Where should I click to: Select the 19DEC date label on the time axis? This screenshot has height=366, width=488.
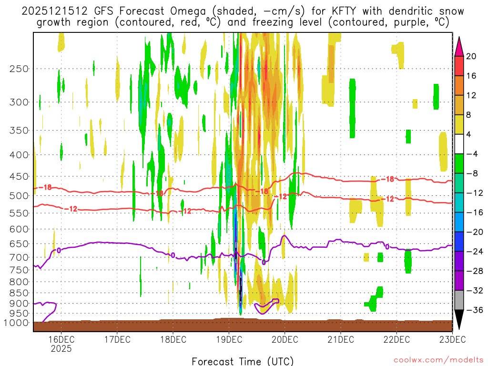click(x=229, y=339)
